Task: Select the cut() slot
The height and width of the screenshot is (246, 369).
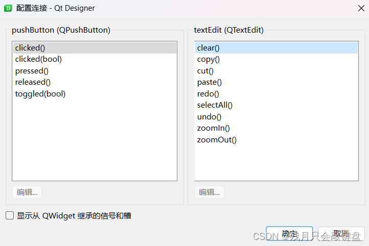Action: click(276, 71)
